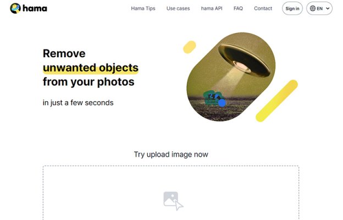Click the globe language icon
This screenshot has height=220, width=343.
(x=313, y=9)
